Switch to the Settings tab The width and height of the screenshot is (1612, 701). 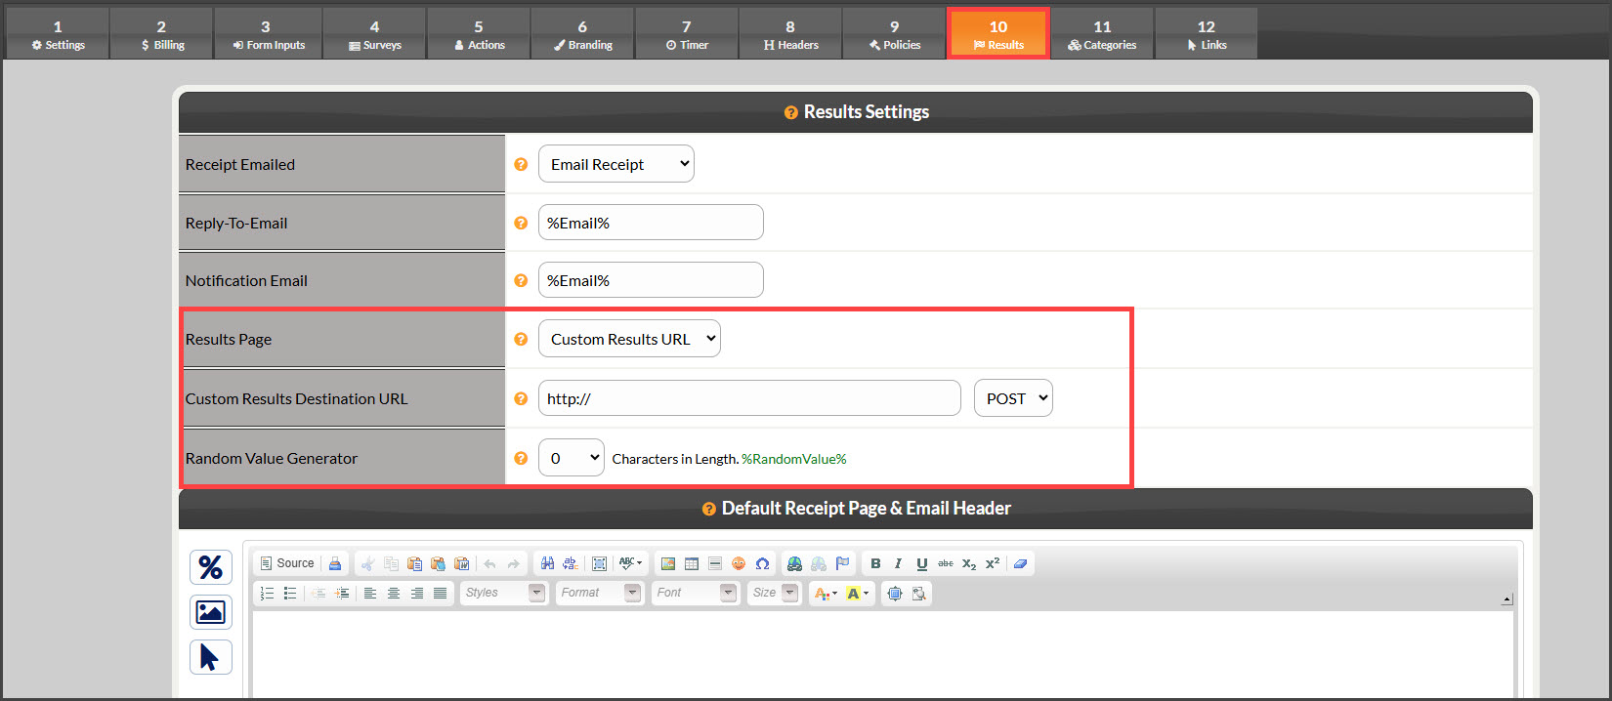[x=58, y=34]
